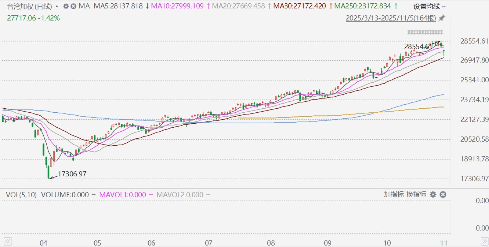
Task: Toggle the MA5 line label
Action: 119,6
